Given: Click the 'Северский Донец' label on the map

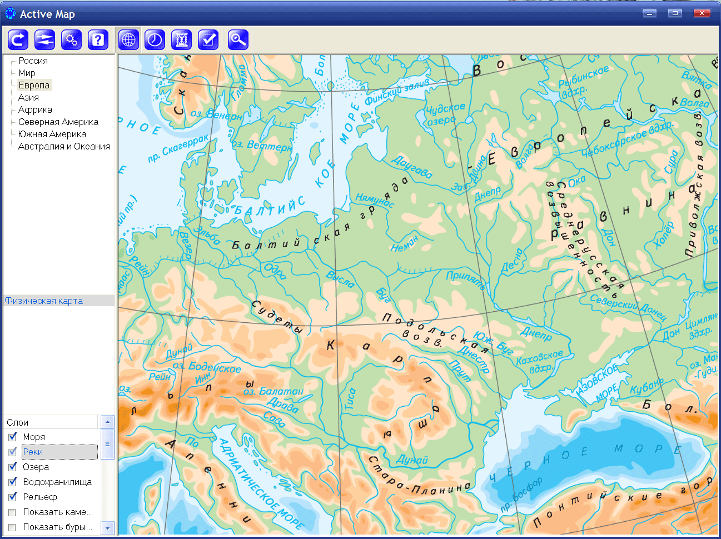Looking at the screenshot, I should click(x=628, y=307).
